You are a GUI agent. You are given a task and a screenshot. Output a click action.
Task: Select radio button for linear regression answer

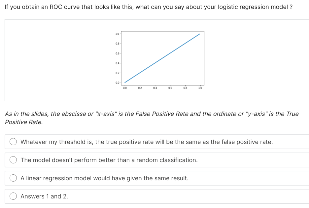13,178
